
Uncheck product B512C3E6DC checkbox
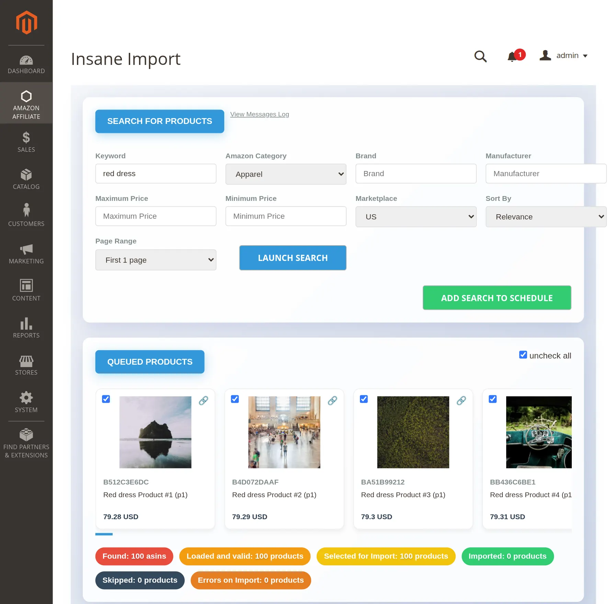106,399
